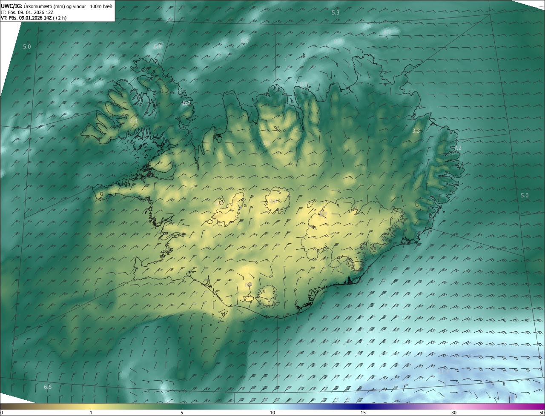Viewport: 545px width, 416px height.
Task: Pick the pale yellow colour-bar segment above 1
Action: pyautogui.click(x=91, y=406)
